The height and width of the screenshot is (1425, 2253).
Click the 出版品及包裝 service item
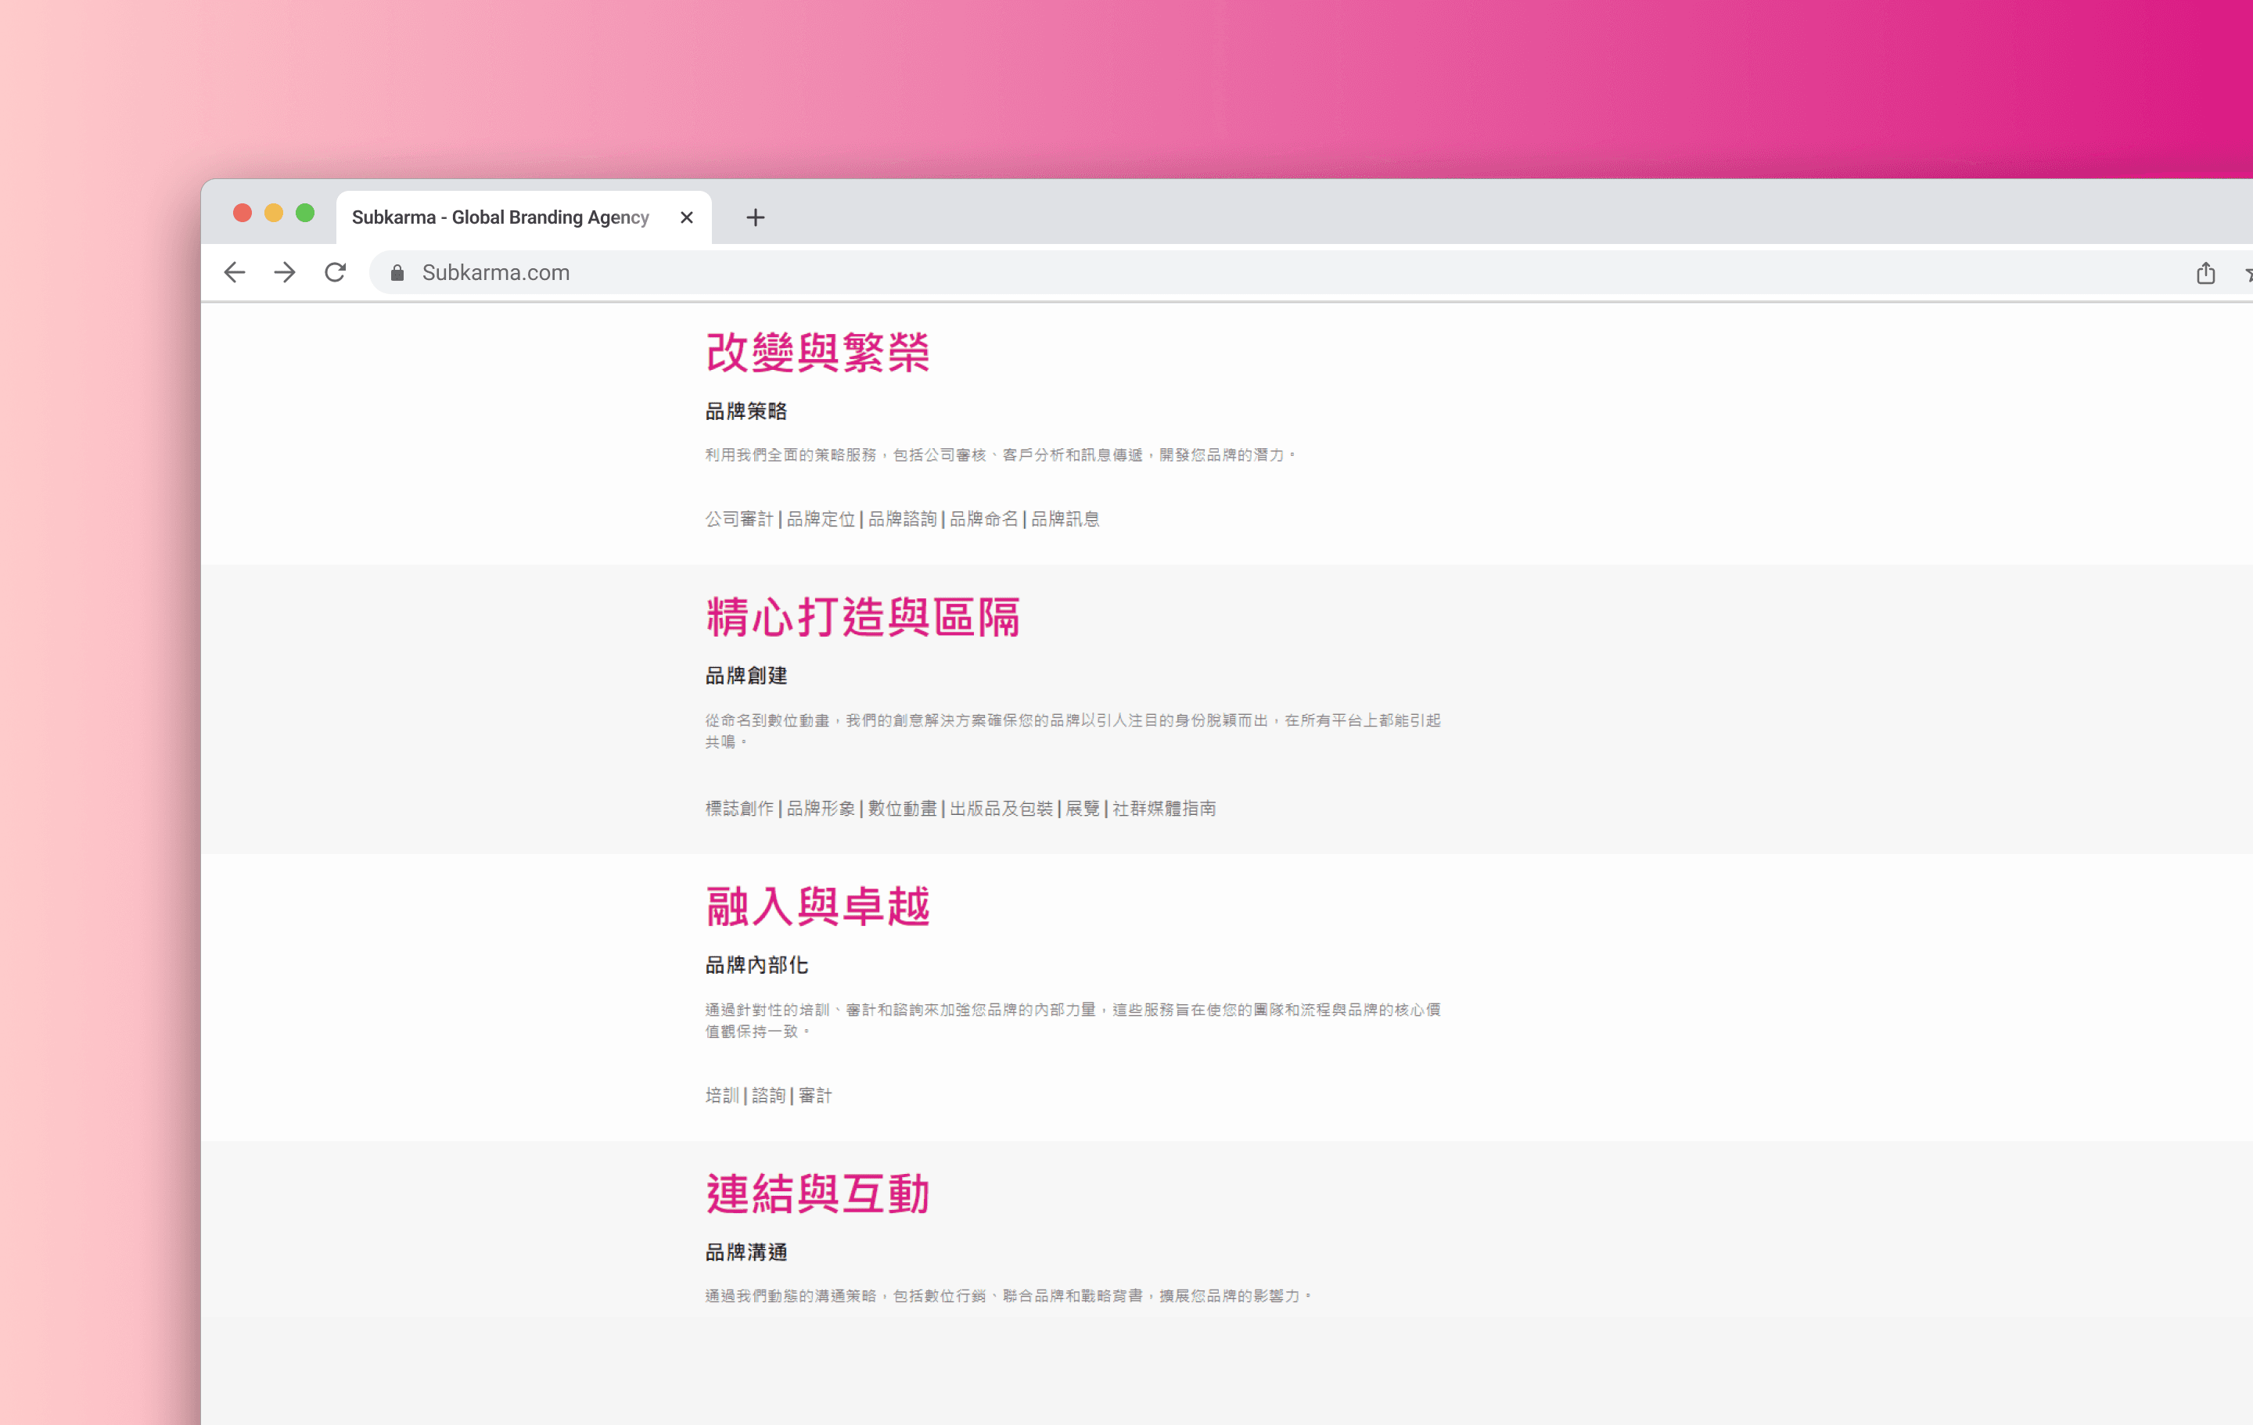point(1001,809)
